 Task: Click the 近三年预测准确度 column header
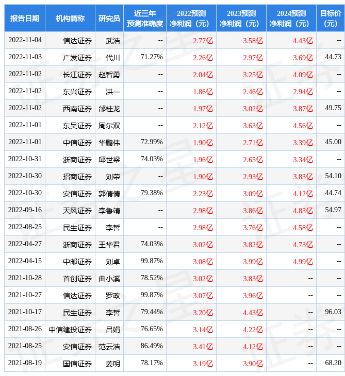[x=145, y=18]
